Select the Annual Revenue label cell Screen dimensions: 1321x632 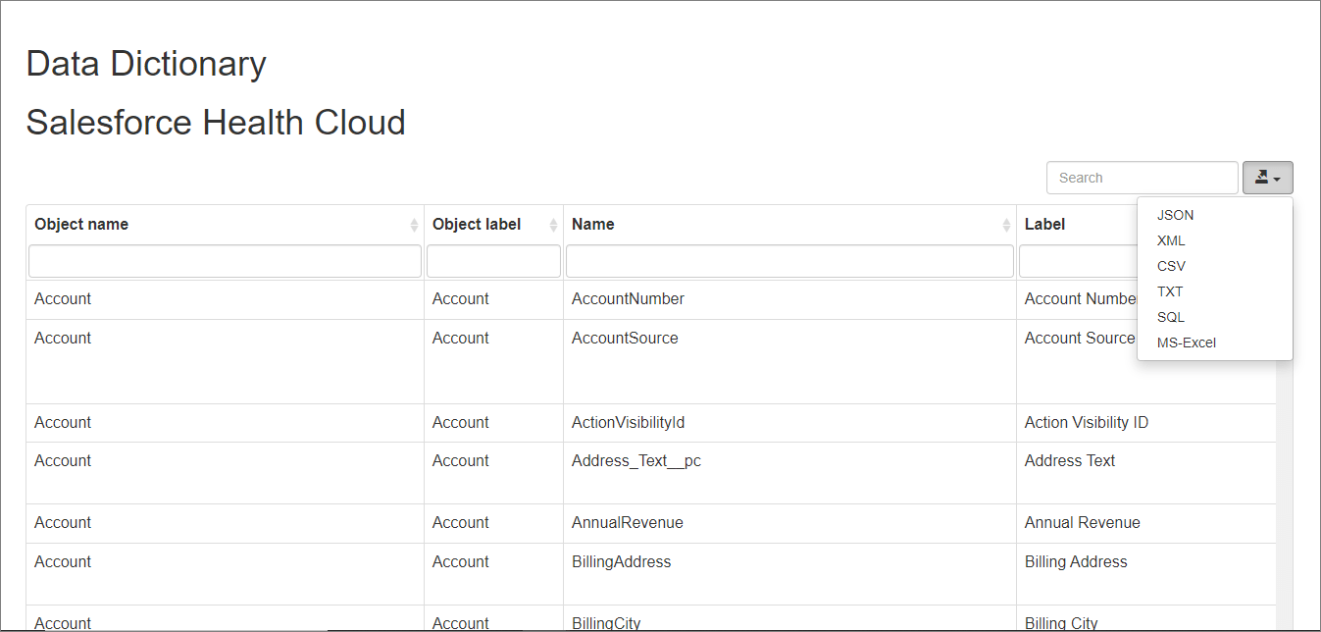1145,523
